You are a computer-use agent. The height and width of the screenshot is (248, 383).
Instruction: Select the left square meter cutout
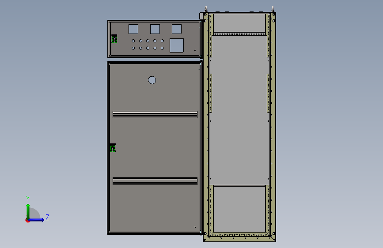tap(133, 29)
